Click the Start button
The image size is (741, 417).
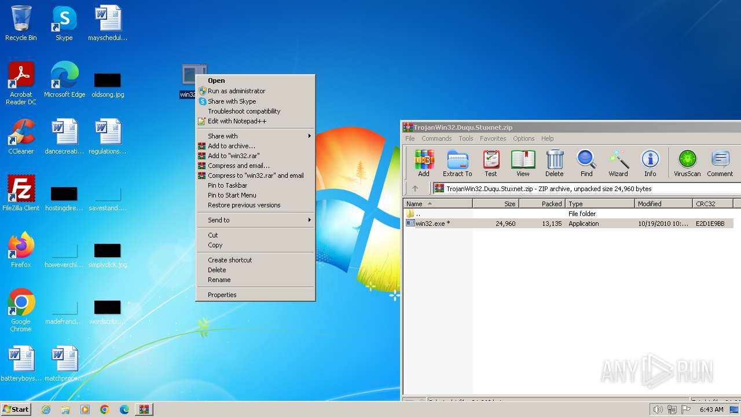pyautogui.click(x=16, y=409)
